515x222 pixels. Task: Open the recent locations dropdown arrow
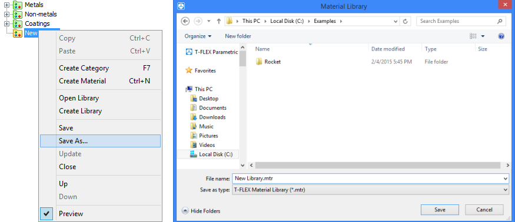[208, 21]
